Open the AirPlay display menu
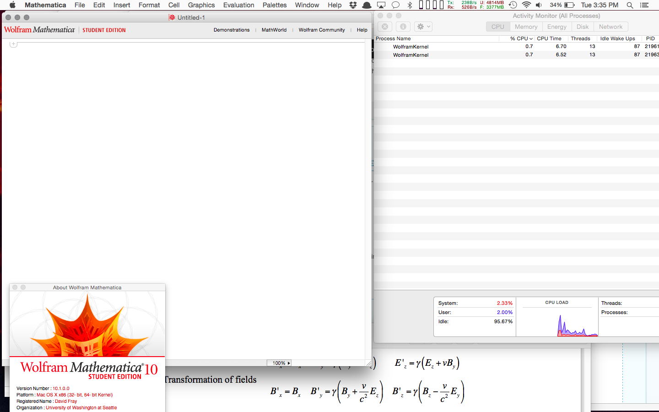659x412 pixels. [x=381, y=5]
